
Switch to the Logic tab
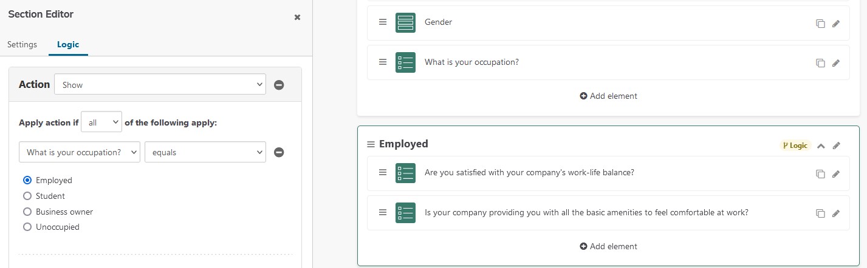coord(68,44)
